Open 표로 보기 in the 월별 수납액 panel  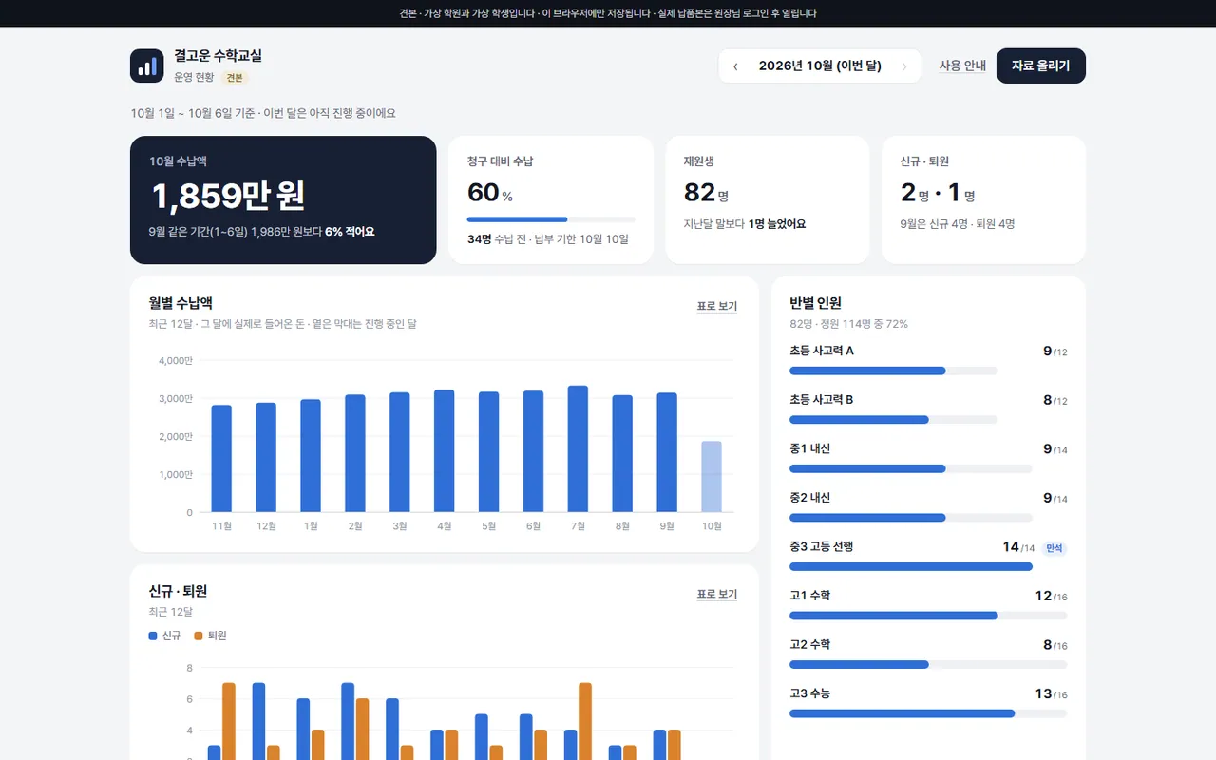[x=717, y=306]
